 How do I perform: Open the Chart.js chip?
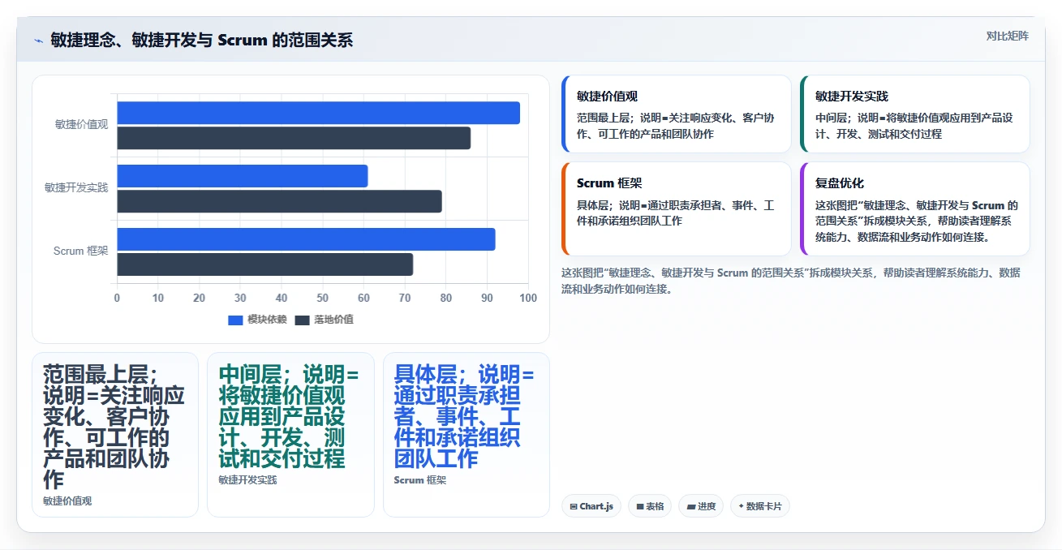point(591,506)
